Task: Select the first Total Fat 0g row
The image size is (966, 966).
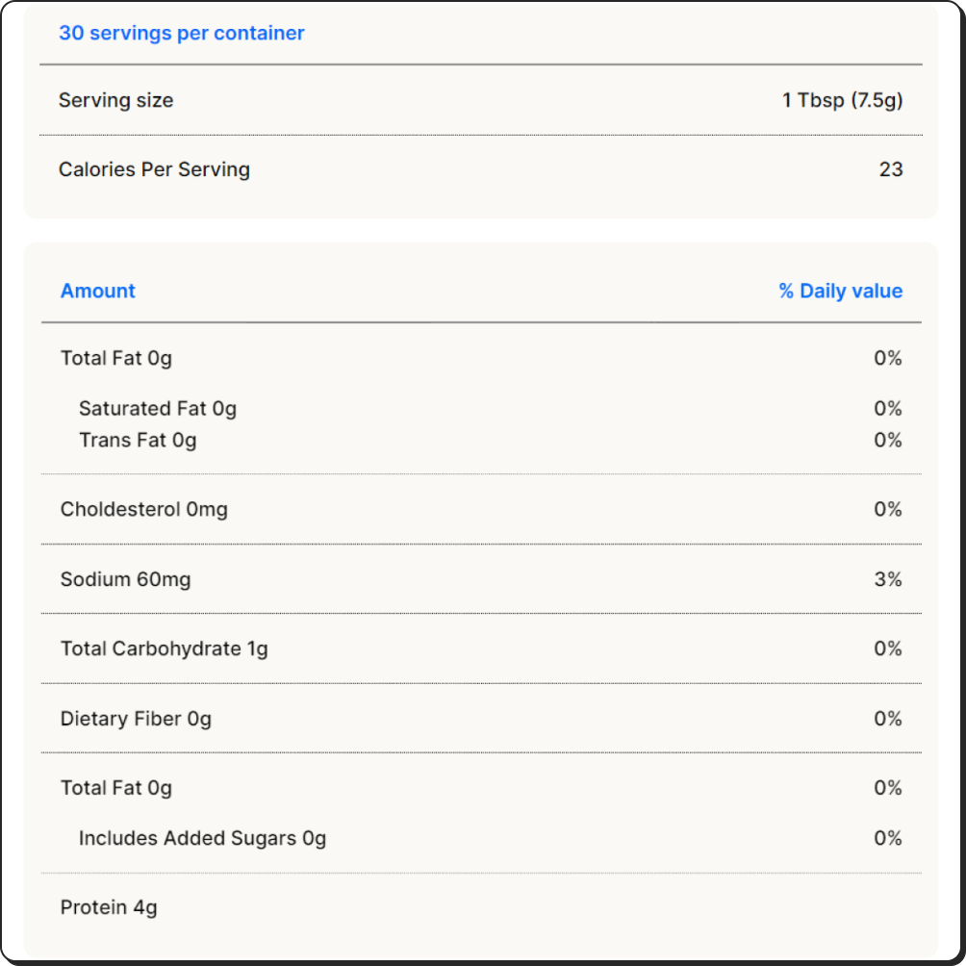Action: point(481,358)
